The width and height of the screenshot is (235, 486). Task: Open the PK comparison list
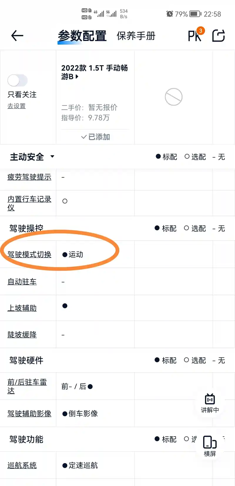point(195,36)
